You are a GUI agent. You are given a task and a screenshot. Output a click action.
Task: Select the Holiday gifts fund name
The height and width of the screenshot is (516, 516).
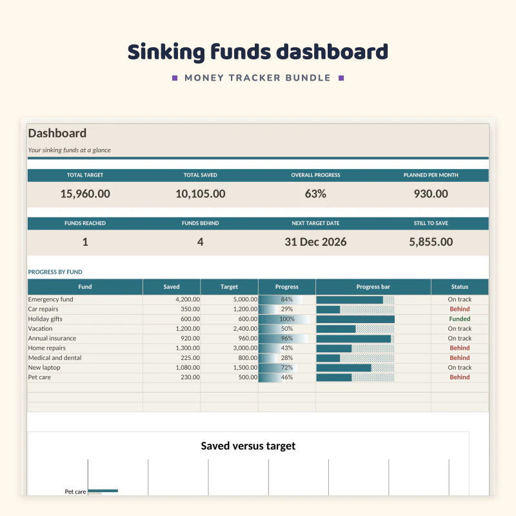pos(45,319)
